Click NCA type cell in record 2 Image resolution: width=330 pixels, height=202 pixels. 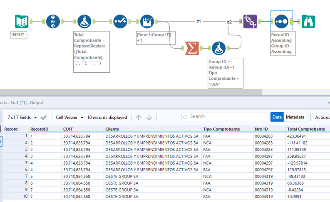point(228,143)
